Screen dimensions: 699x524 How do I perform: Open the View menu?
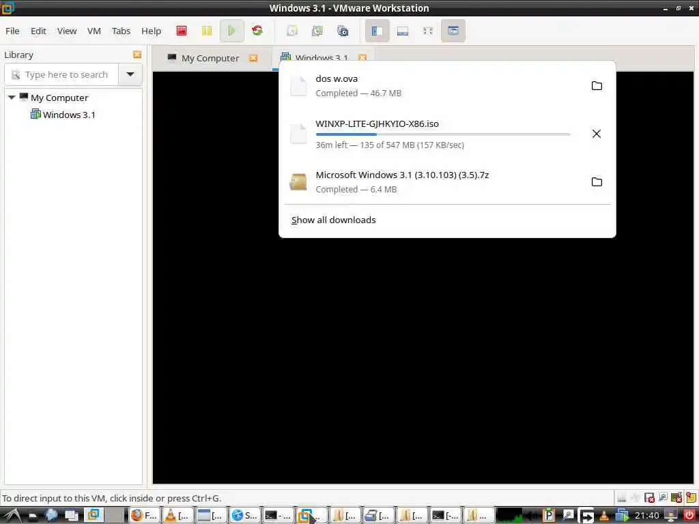pos(67,31)
